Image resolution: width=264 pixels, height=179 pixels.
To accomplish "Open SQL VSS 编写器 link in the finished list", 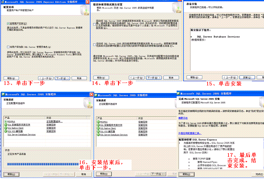I will [108, 132].
